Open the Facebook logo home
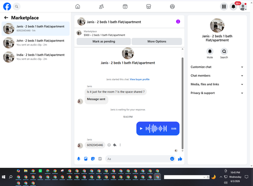 (x=7, y=7)
